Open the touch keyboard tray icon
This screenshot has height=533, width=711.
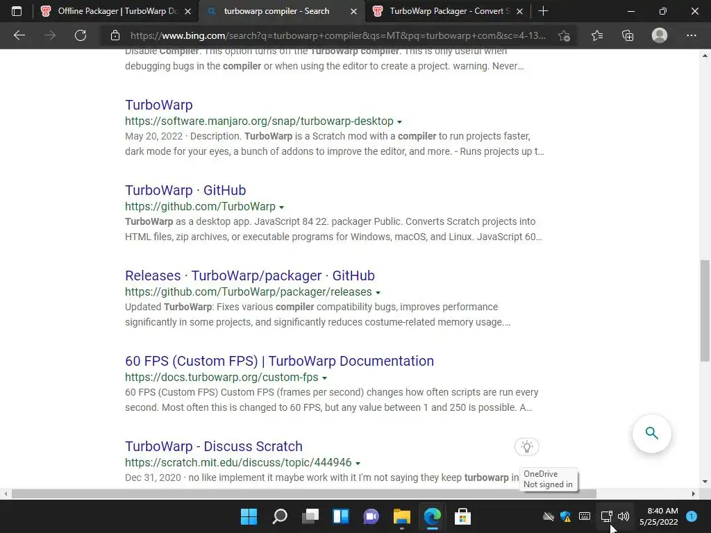(x=585, y=516)
